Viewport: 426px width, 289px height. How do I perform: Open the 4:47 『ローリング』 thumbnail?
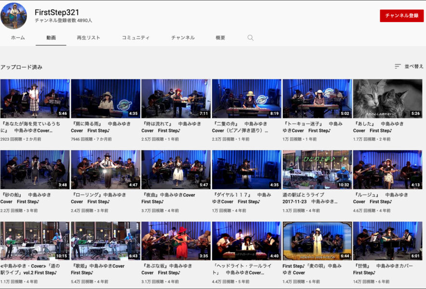(x=106, y=170)
